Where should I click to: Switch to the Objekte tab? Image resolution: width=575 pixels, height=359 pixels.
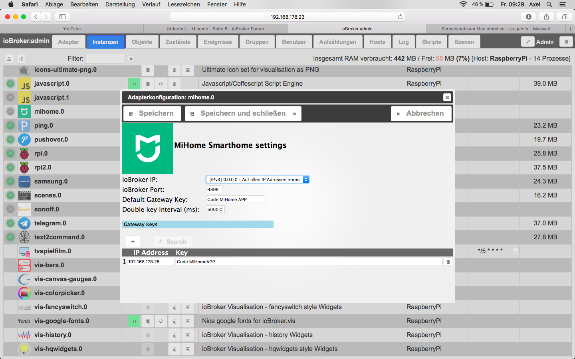click(142, 42)
